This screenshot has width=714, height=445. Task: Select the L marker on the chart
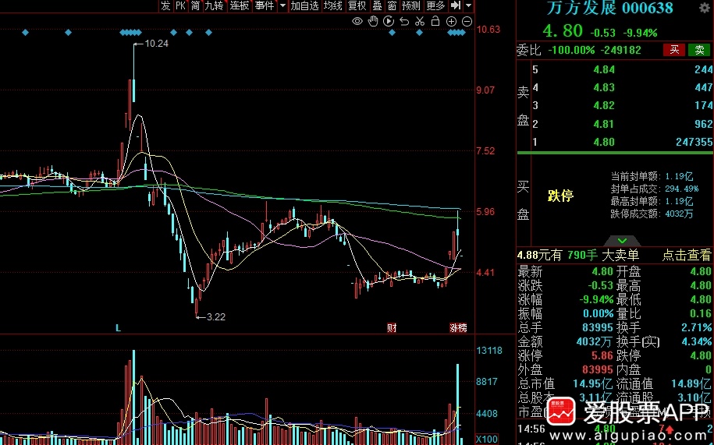(x=118, y=328)
